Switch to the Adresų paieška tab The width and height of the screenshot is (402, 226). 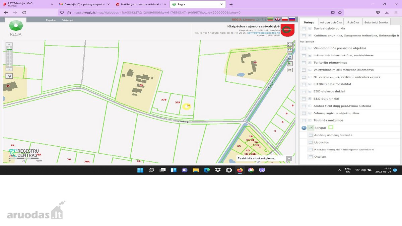tap(331, 22)
